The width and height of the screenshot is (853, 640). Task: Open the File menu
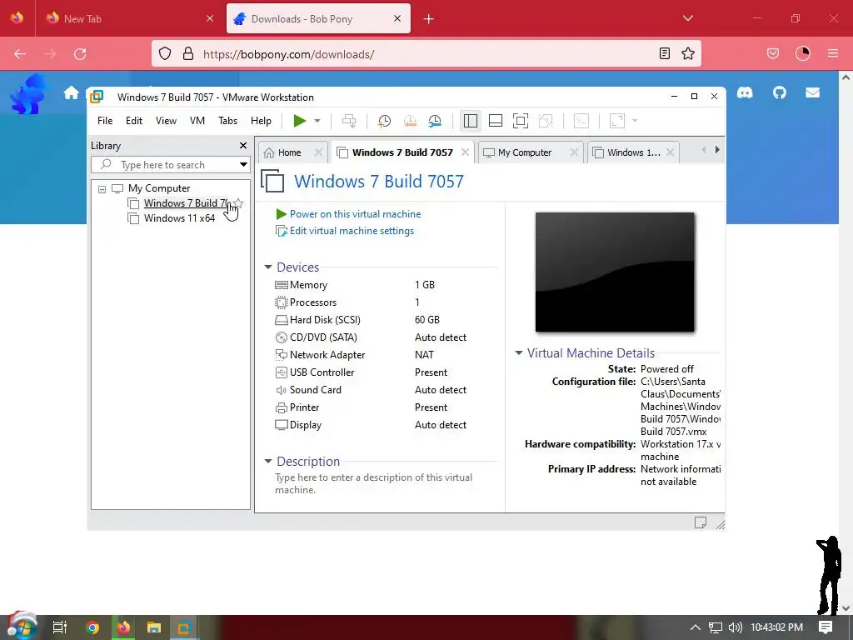[105, 121]
